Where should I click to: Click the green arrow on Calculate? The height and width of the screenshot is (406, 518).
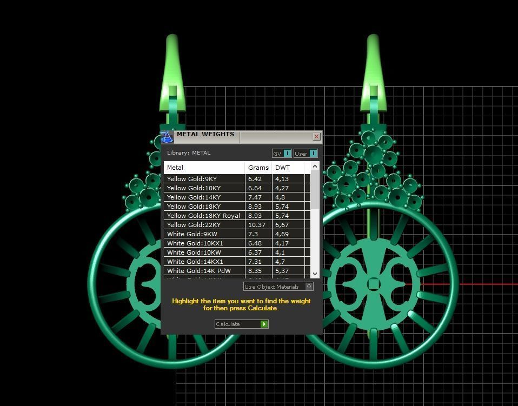coord(264,324)
